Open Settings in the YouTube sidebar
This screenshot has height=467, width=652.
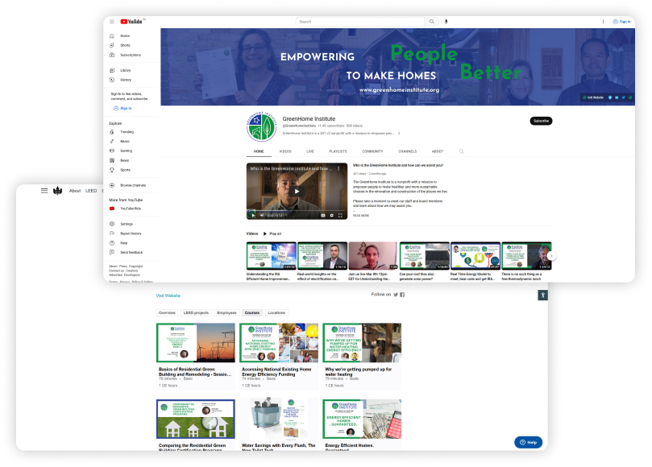pyautogui.click(x=122, y=224)
